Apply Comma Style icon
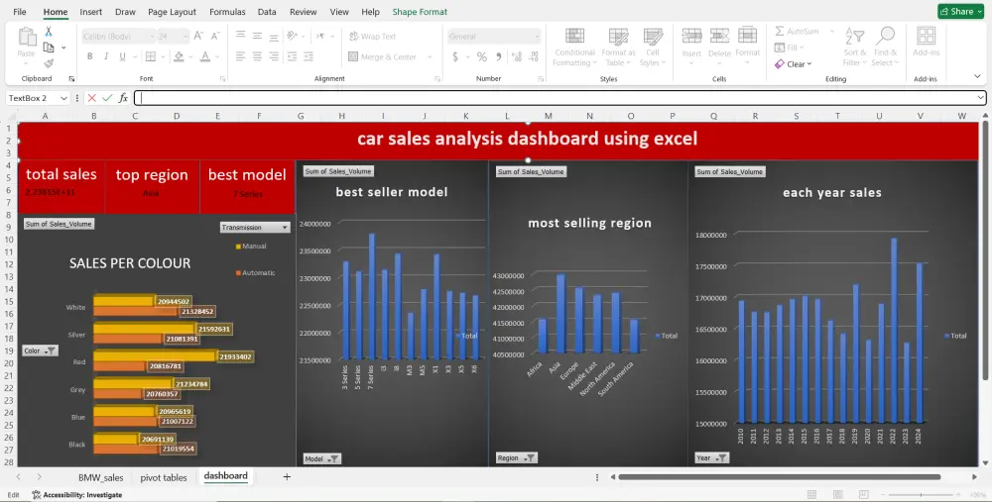Image resolution: width=992 pixels, height=502 pixels. click(x=499, y=56)
